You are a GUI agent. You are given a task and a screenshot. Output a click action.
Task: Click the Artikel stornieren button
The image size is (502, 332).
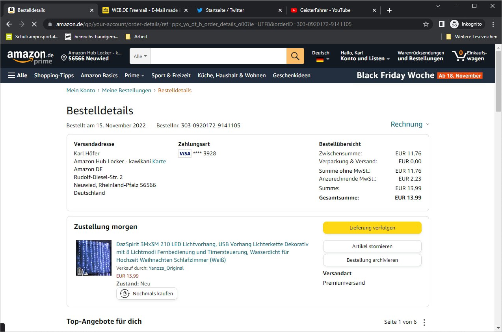coord(372,246)
